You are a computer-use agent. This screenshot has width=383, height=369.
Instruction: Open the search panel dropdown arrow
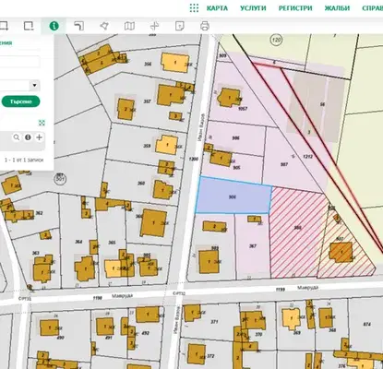pyautogui.click(x=34, y=85)
